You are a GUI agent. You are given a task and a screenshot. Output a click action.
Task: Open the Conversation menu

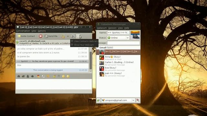(23, 31)
